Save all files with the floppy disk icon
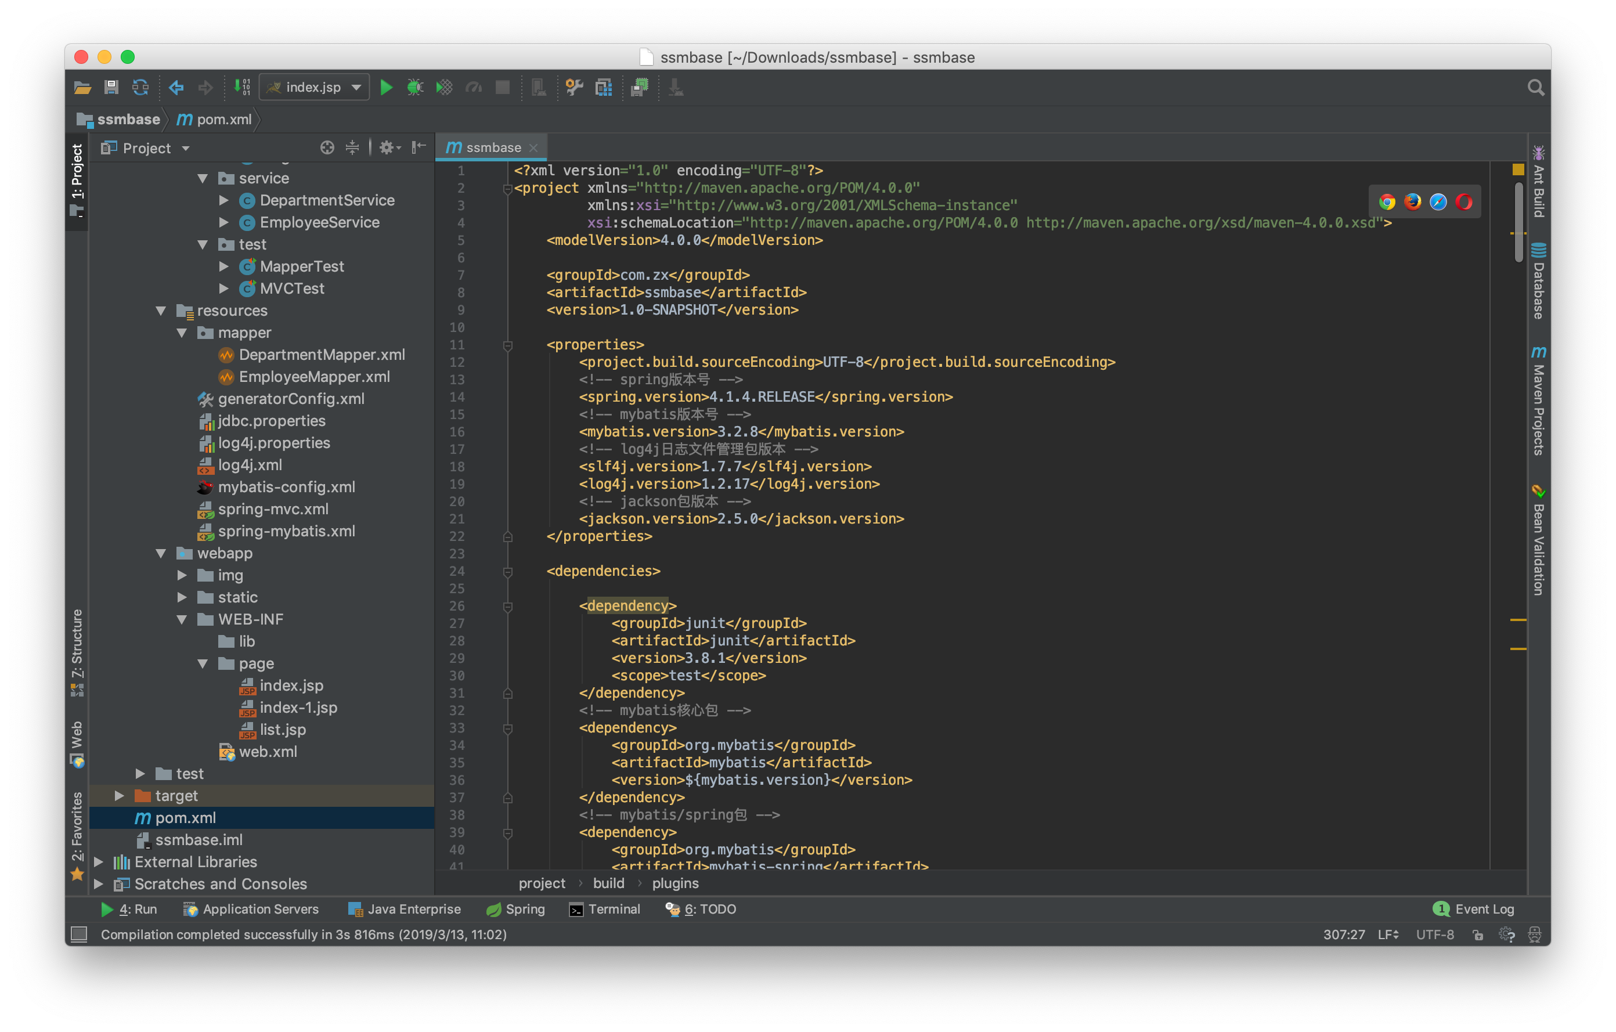This screenshot has height=1032, width=1616. pos(111,87)
